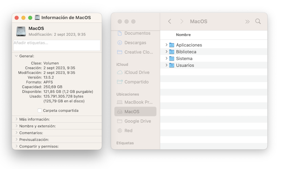Click the Aplicaciones folder icon

[x=172, y=45]
